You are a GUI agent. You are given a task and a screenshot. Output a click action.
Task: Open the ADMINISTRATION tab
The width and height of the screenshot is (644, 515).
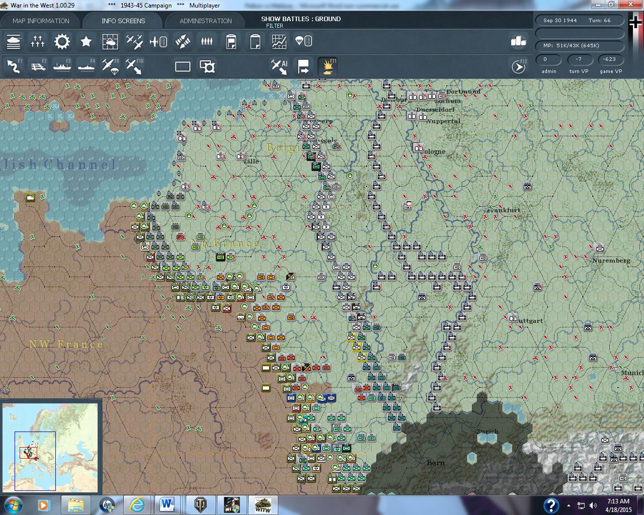click(x=206, y=21)
